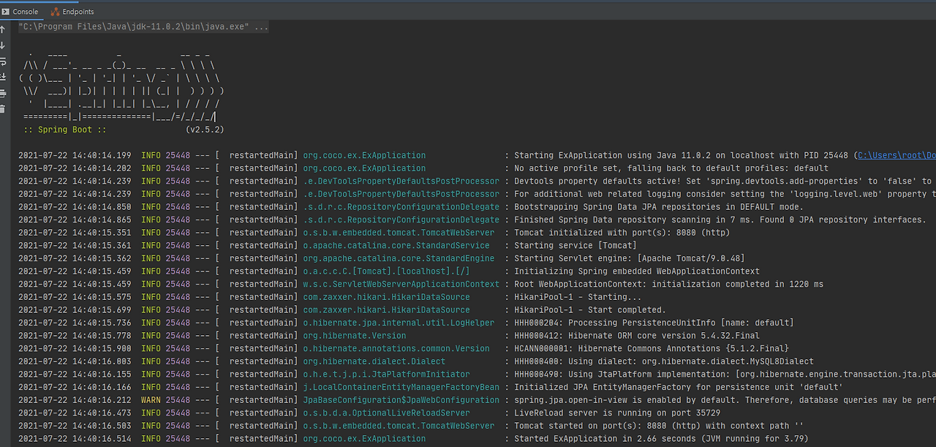Click 'Started ExApplication in 2.66 seconds' message
Image resolution: width=936 pixels, height=447 pixels.
661,439
